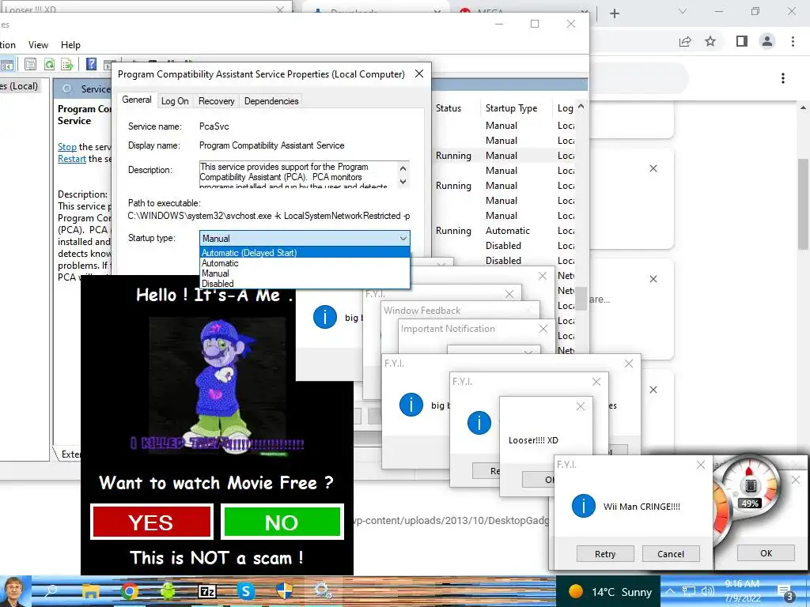This screenshot has height=607, width=810.
Task: Switch to the Dependencies tab
Action: point(271,101)
